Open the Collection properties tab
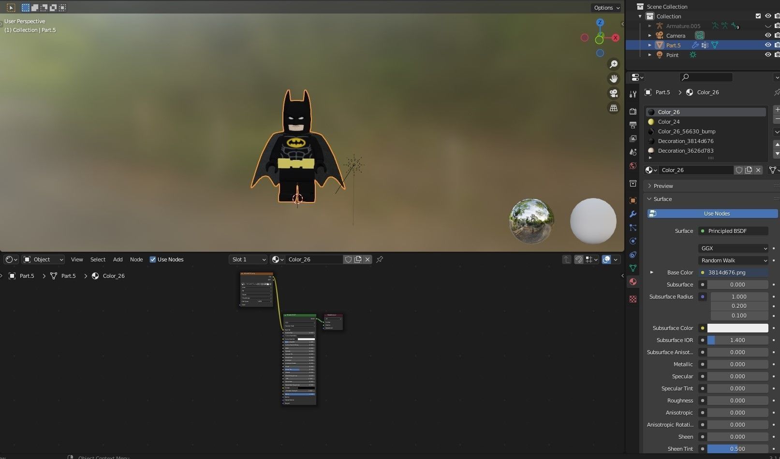This screenshot has height=459, width=780. pyautogui.click(x=633, y=183)
